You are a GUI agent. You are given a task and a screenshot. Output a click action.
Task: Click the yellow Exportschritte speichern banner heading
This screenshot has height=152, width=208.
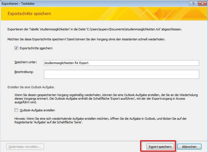point(29,14)
